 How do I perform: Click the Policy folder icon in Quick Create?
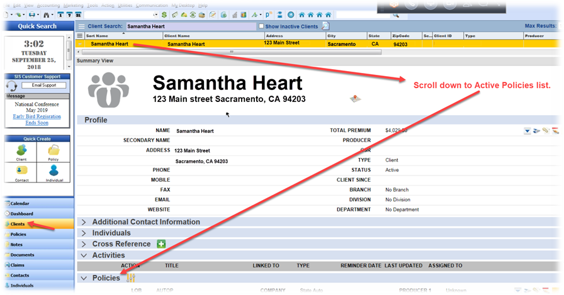pos(54,151)
